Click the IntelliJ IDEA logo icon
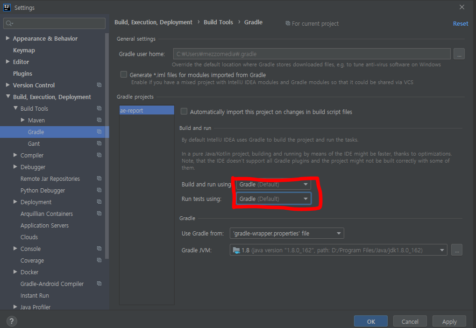476x328 pixels. (x=7, y=7)
